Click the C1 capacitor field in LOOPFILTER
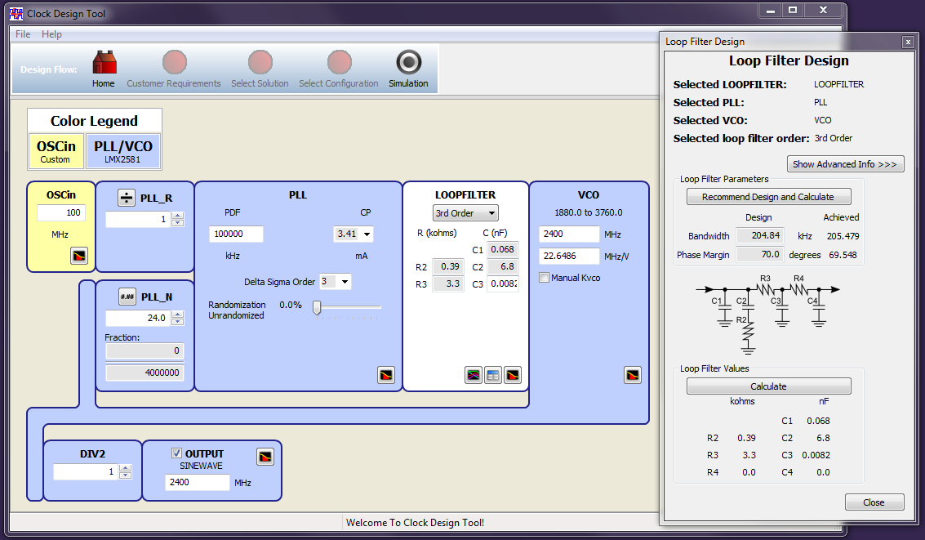 click(x=503, y=250)
